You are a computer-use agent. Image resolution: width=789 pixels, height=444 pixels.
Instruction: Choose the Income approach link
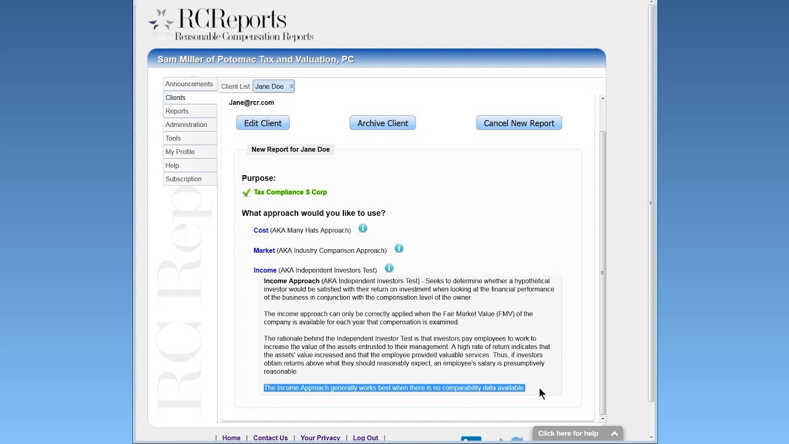(265, 270)
